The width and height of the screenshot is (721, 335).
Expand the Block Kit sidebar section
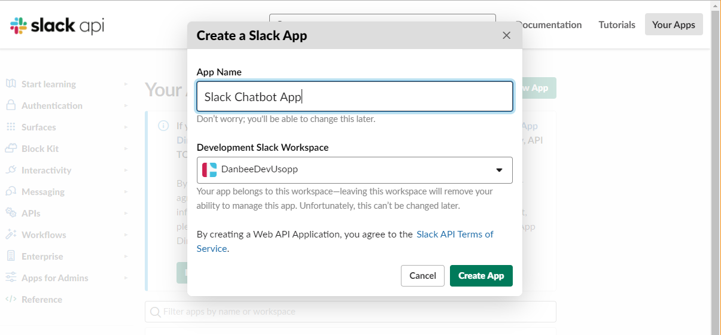click(126, 149)
